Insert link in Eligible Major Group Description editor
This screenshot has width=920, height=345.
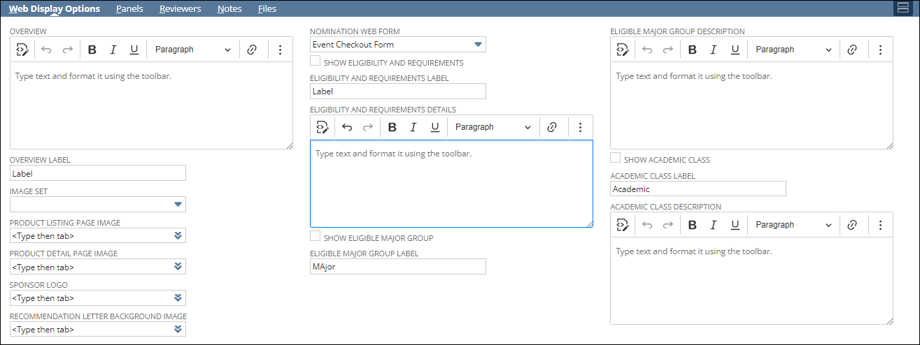(852, 50)
